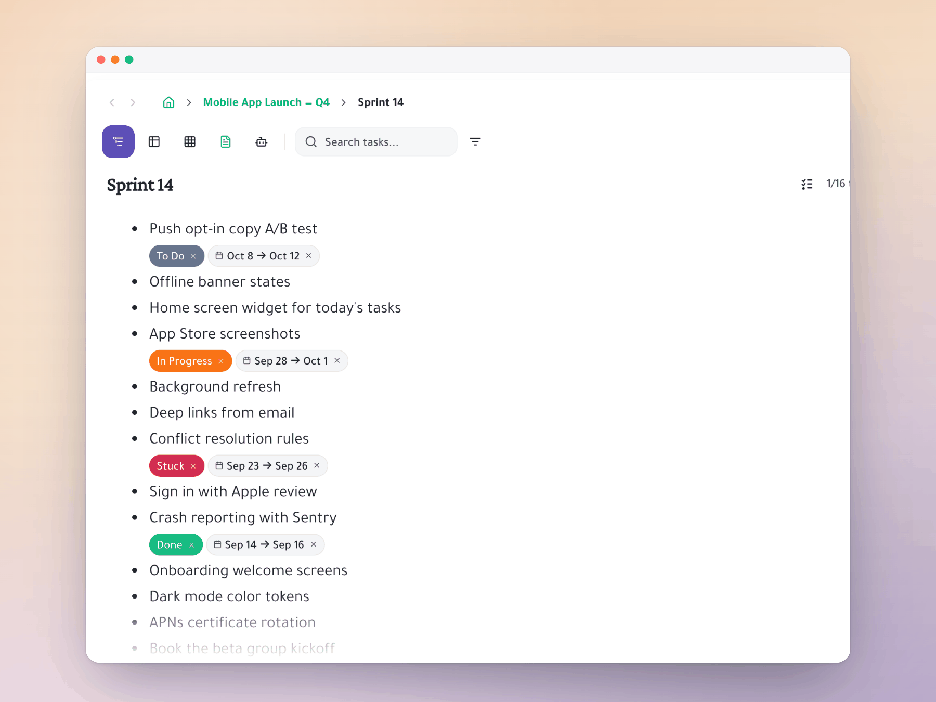Viewport: 936px width, 702px height.
Task: Open the Sep 28 → Oct 1 date chip
Action: 291,361
